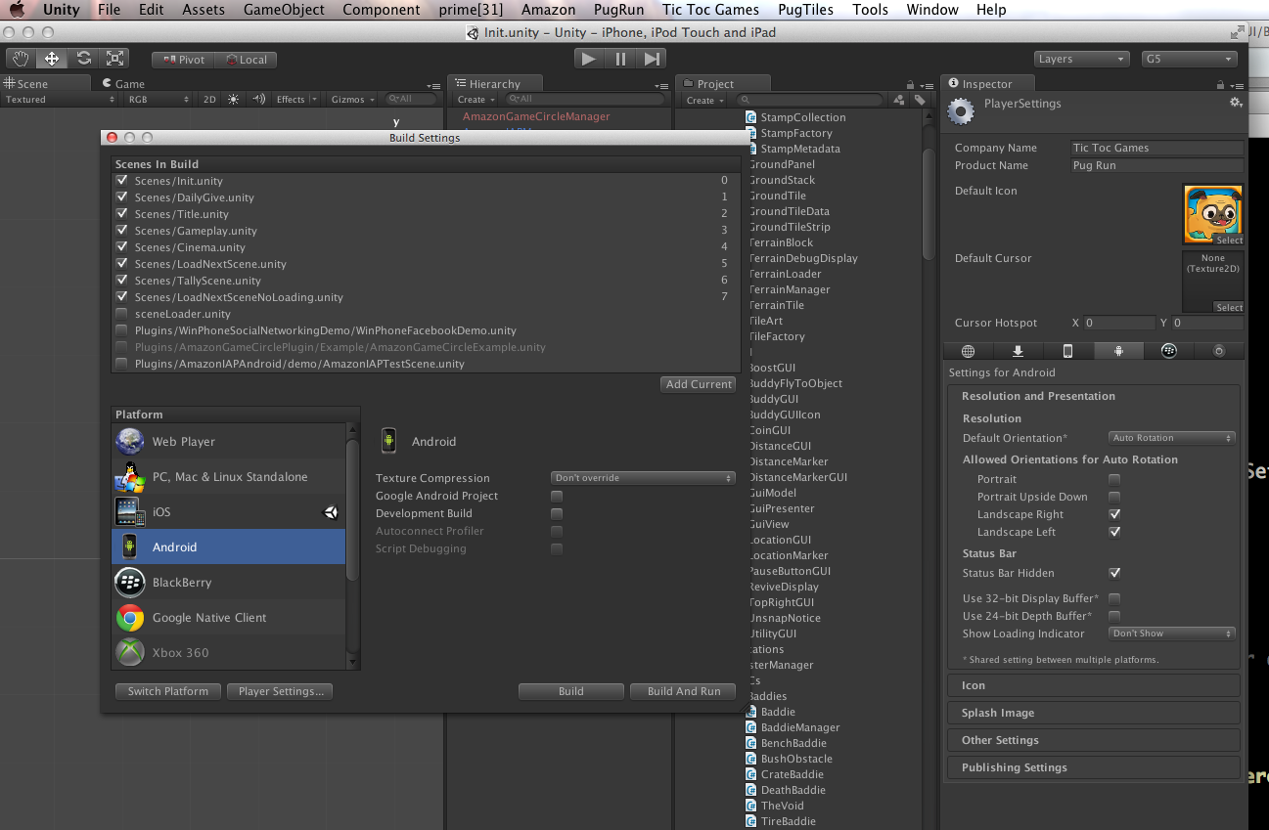Open the Texture Compression dropdown
1269x830 pixels.
coord(642,478)
